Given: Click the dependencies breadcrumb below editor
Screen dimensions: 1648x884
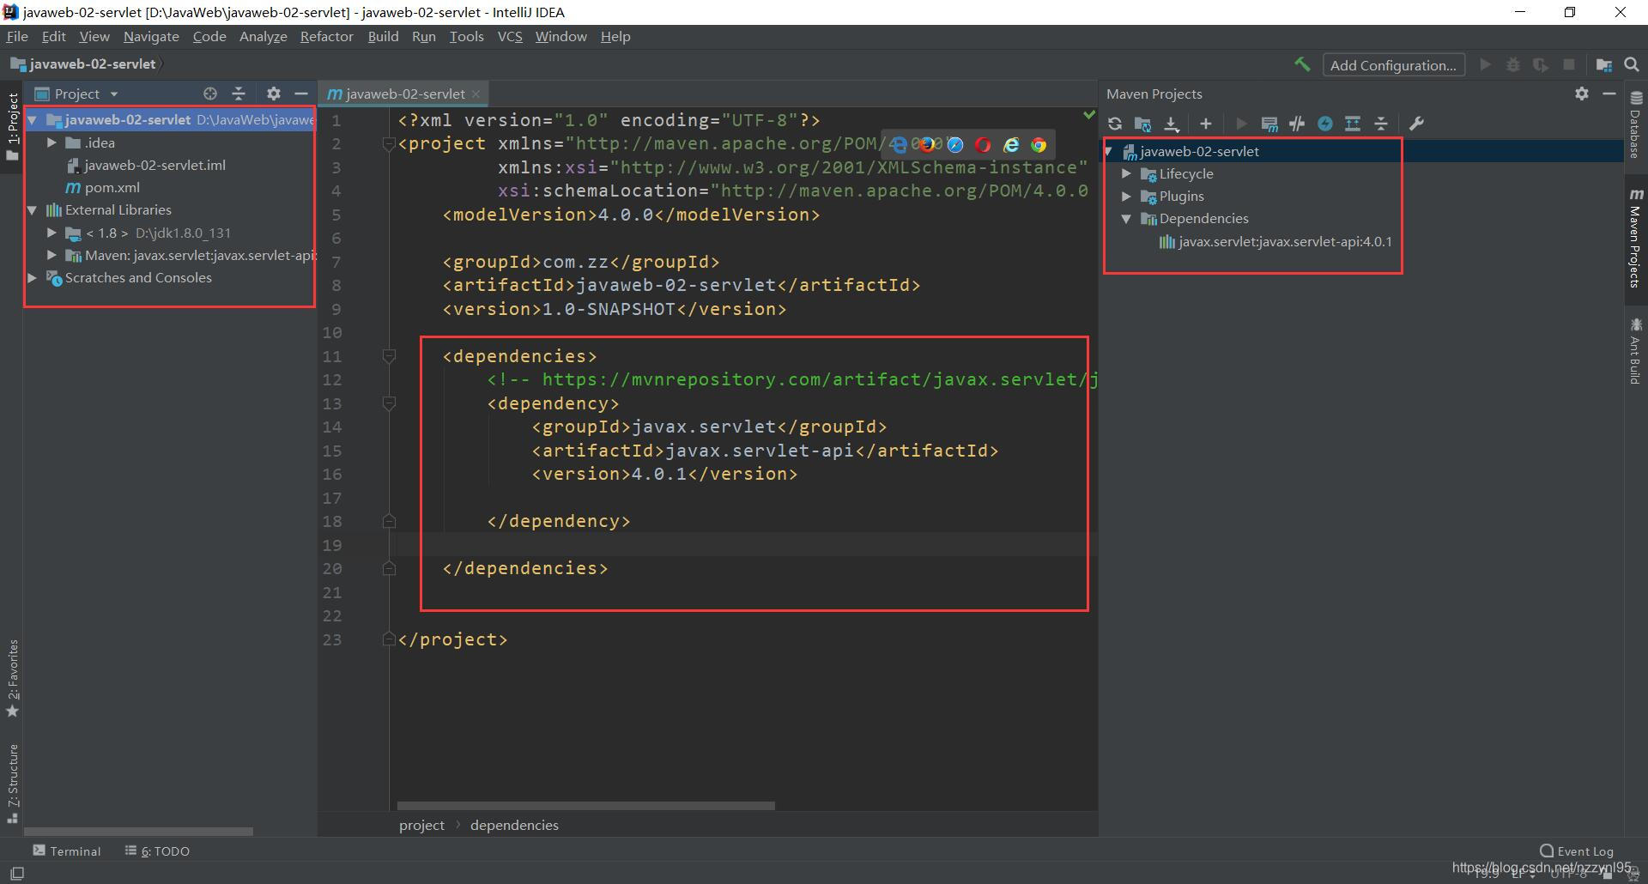Looking at the screenshot, I should click(x=514, y=825).
